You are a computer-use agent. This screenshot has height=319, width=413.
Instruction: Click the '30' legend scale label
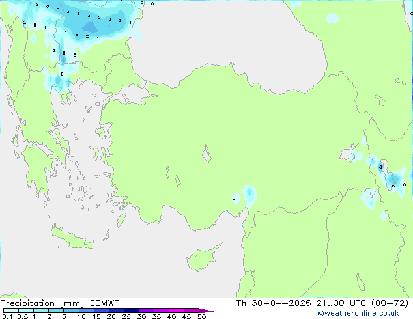(142, 316)
